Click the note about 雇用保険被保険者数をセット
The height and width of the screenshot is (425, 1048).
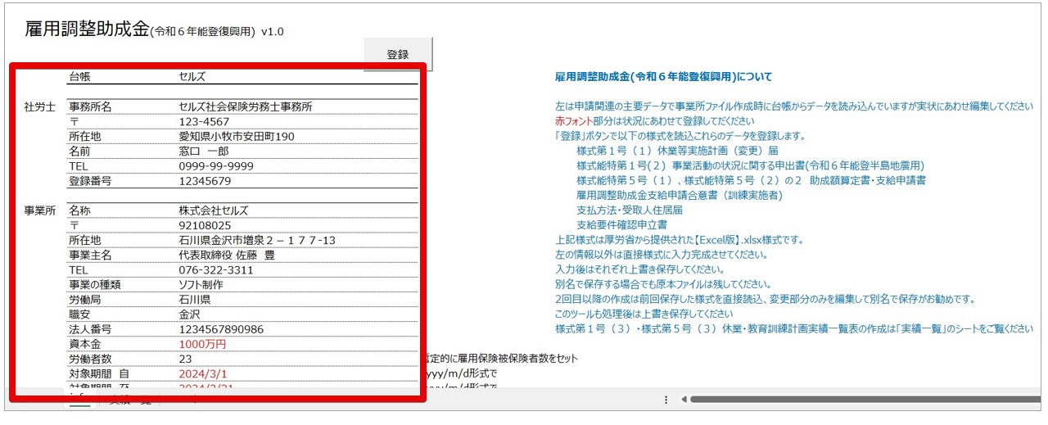click(x=503, y=359)
